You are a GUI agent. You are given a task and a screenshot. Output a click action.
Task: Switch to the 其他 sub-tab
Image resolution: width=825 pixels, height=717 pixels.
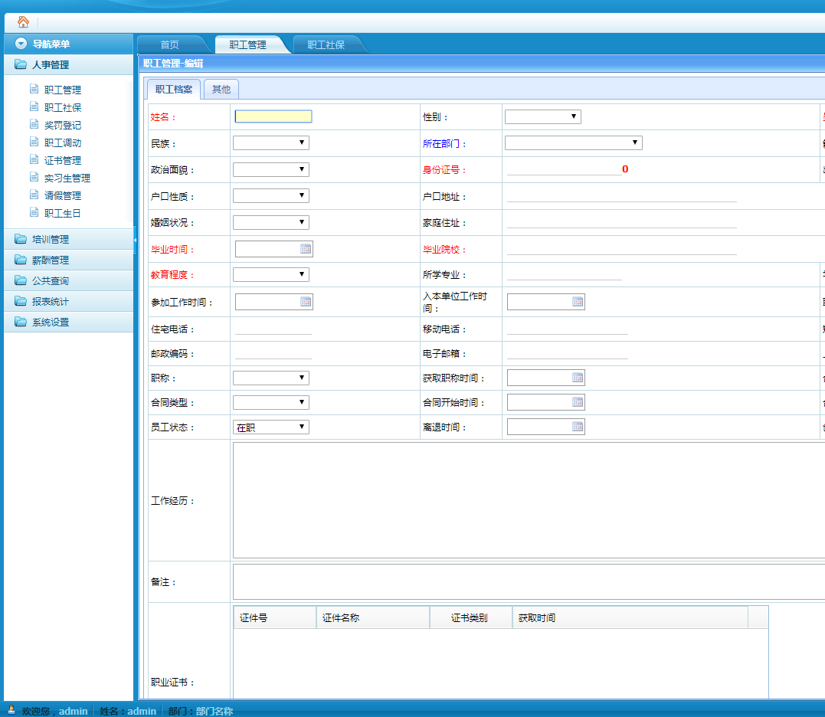tap(221, 90)
